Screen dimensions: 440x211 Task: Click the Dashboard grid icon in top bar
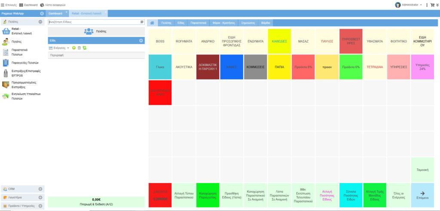click(21, 5)
